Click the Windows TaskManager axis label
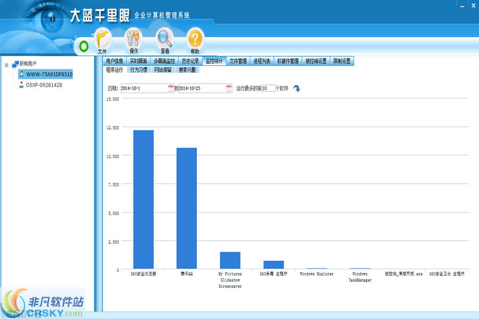Image resolution: width=479 pixels, height=319 pixels. point(360,277)
